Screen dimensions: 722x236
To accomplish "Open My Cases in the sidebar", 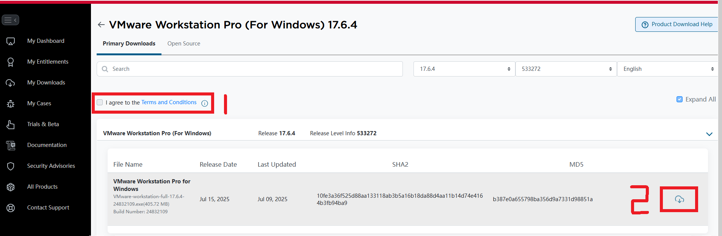I will coord(39,103).
